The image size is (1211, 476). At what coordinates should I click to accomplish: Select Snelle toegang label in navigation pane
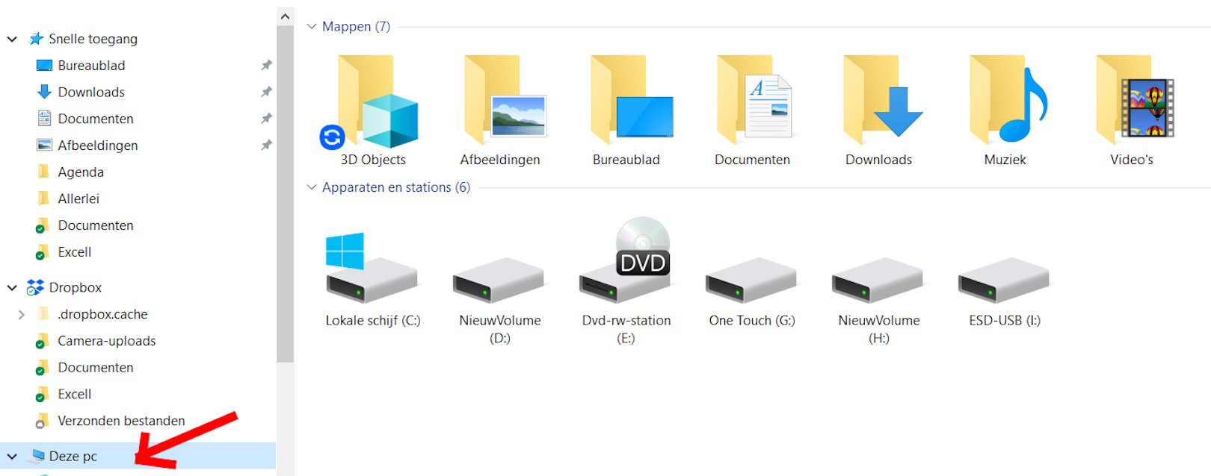(x=93, y=39)
